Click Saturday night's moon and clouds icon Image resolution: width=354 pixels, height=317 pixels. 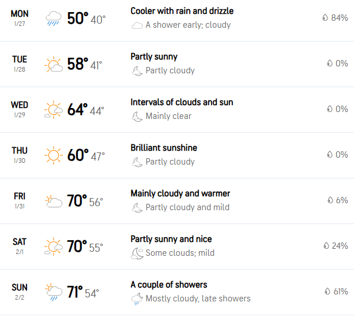pyautogui.click(x=137, y=253)
